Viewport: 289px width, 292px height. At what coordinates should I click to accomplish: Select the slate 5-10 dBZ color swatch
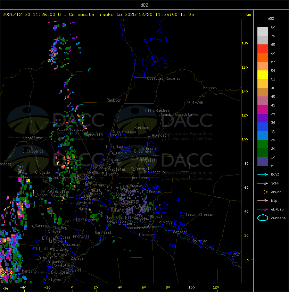point(263,162)
